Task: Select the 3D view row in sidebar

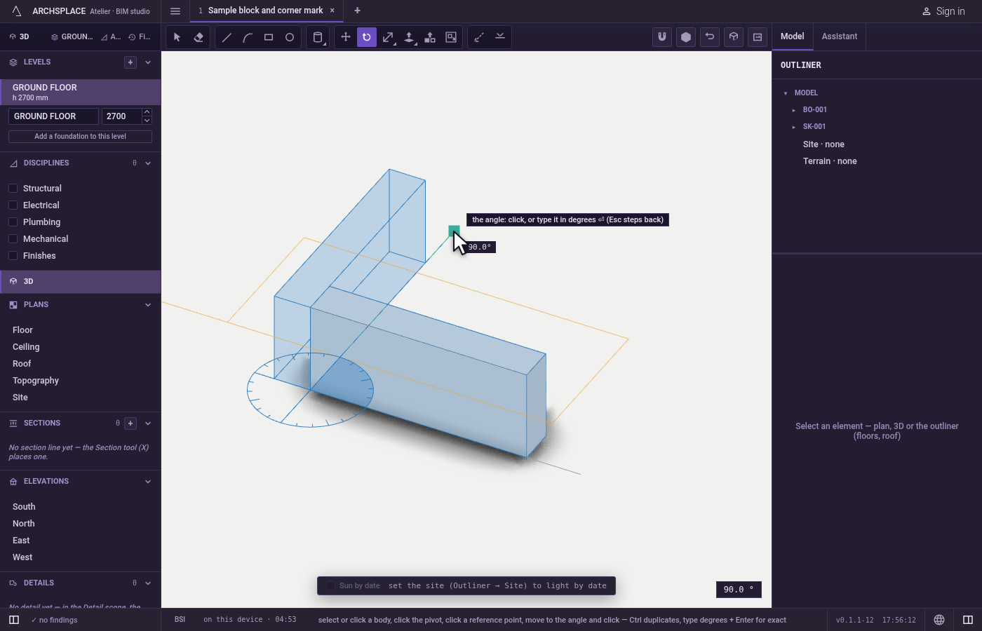Action: click(81, 281)
